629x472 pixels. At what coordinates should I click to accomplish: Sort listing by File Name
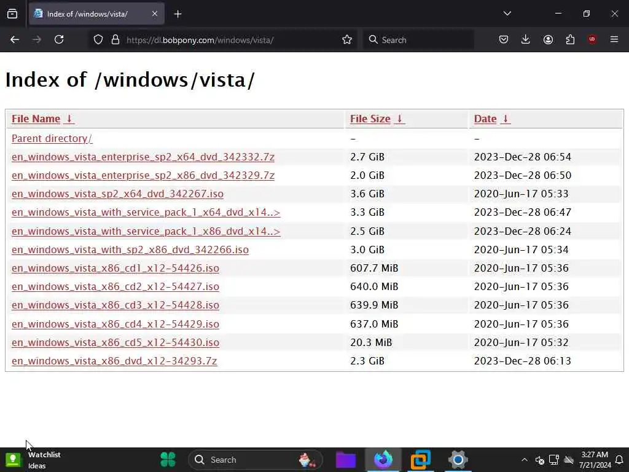click(x=36, y=119)
